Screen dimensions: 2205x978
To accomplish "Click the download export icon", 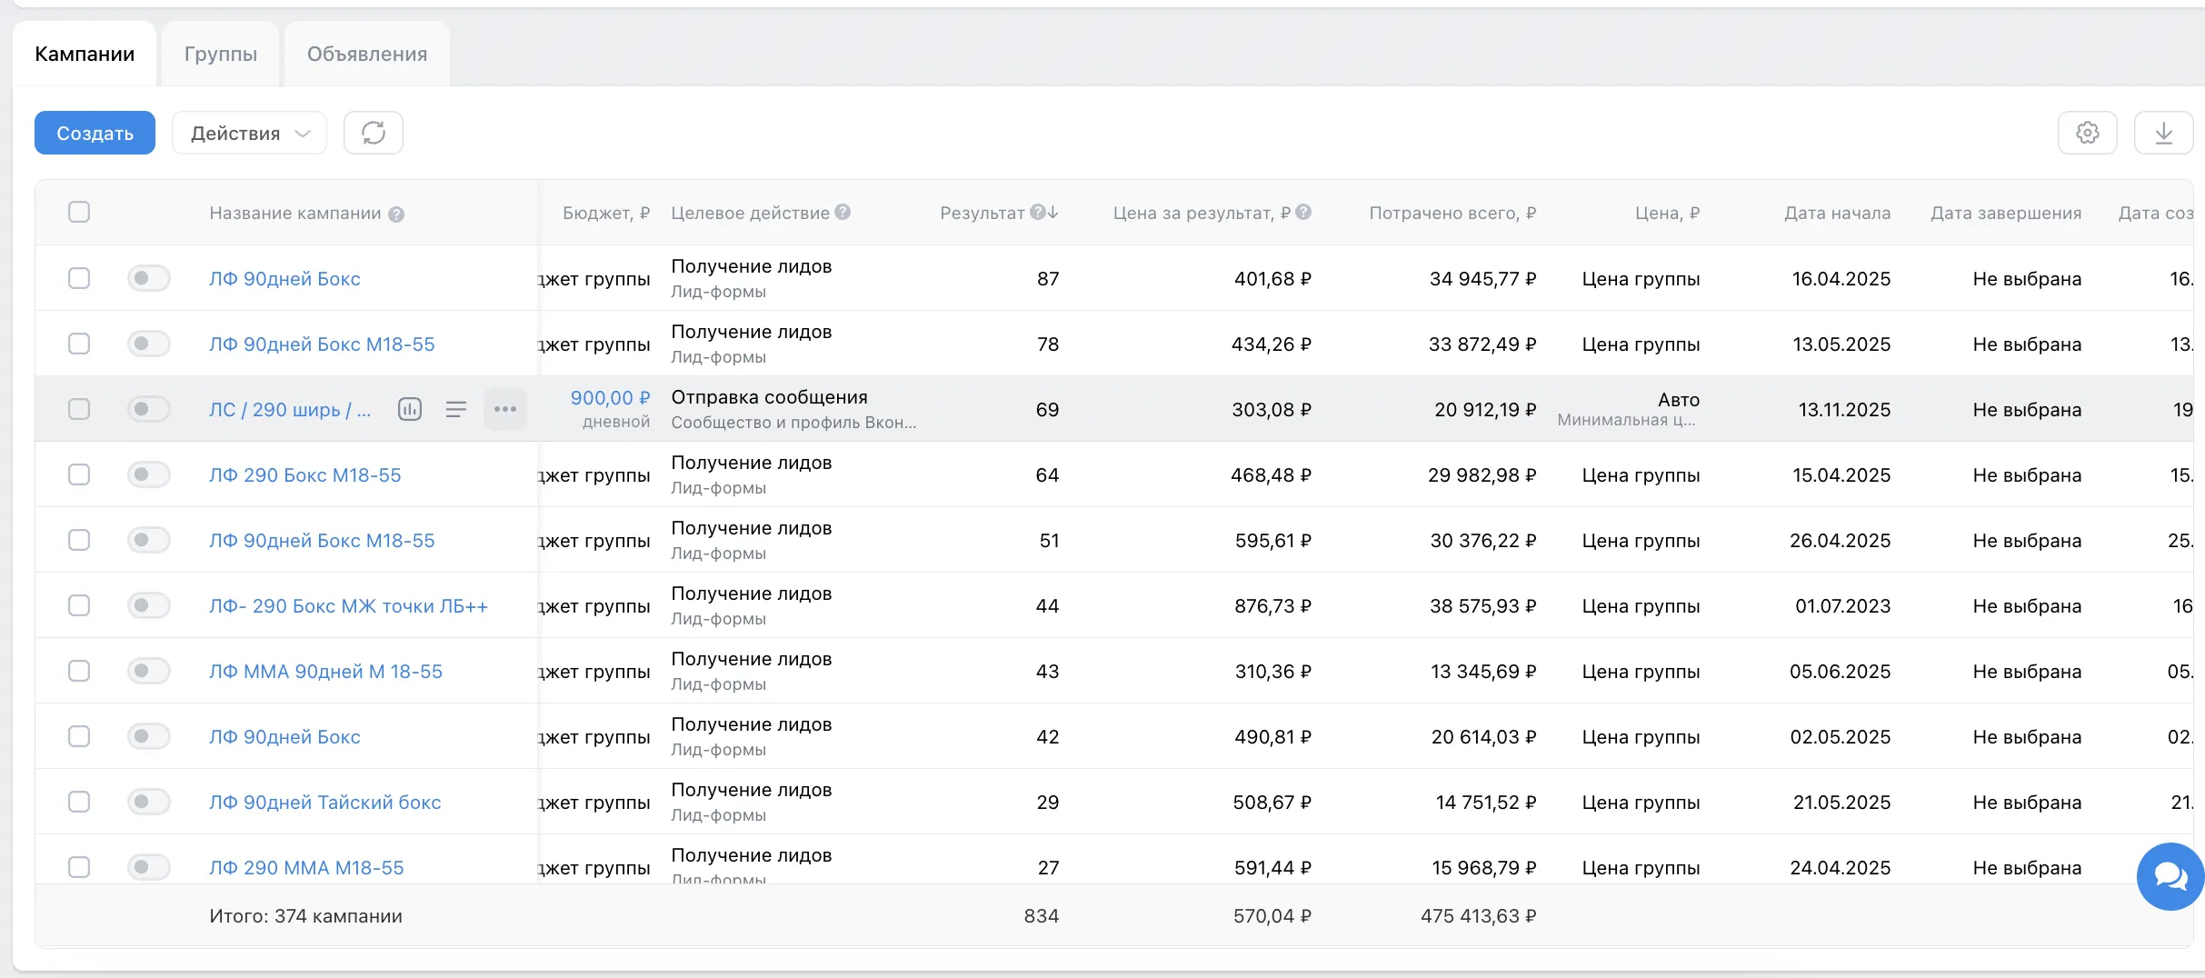I will pyautogui.click(x=2163, y=133).
